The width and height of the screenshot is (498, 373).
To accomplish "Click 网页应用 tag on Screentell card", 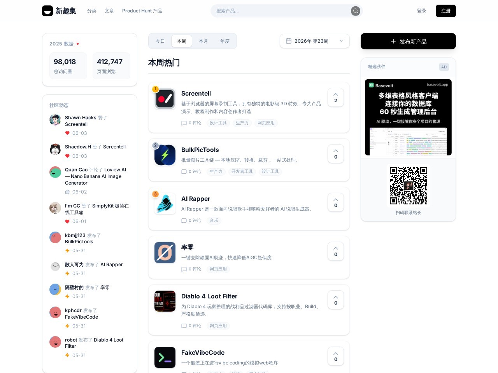I will pos(266,123).
